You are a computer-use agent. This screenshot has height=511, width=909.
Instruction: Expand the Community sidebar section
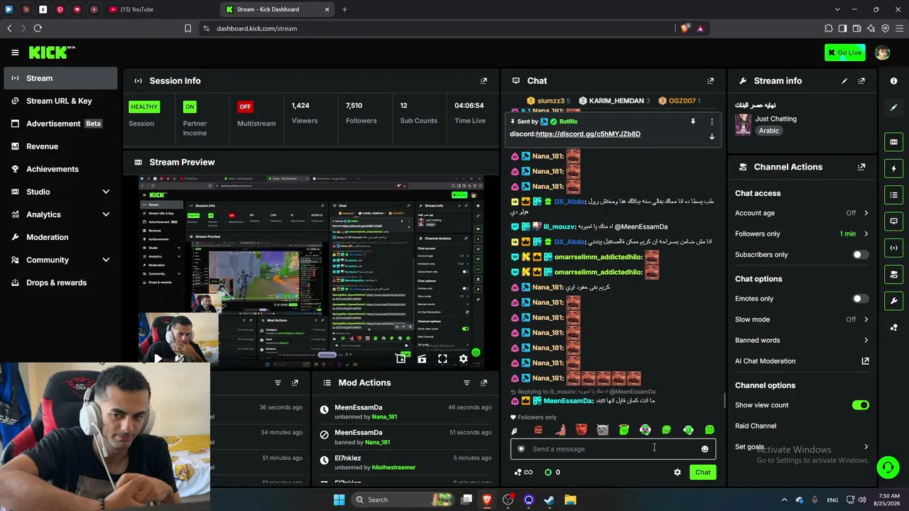click(x=60, y=260)
